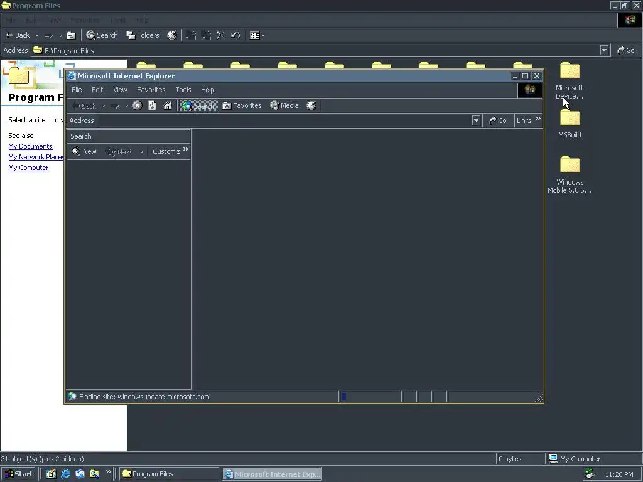Screen dimensions: 643x482
Task: Click Forward arrow in Program Files window
Action: 49,36
